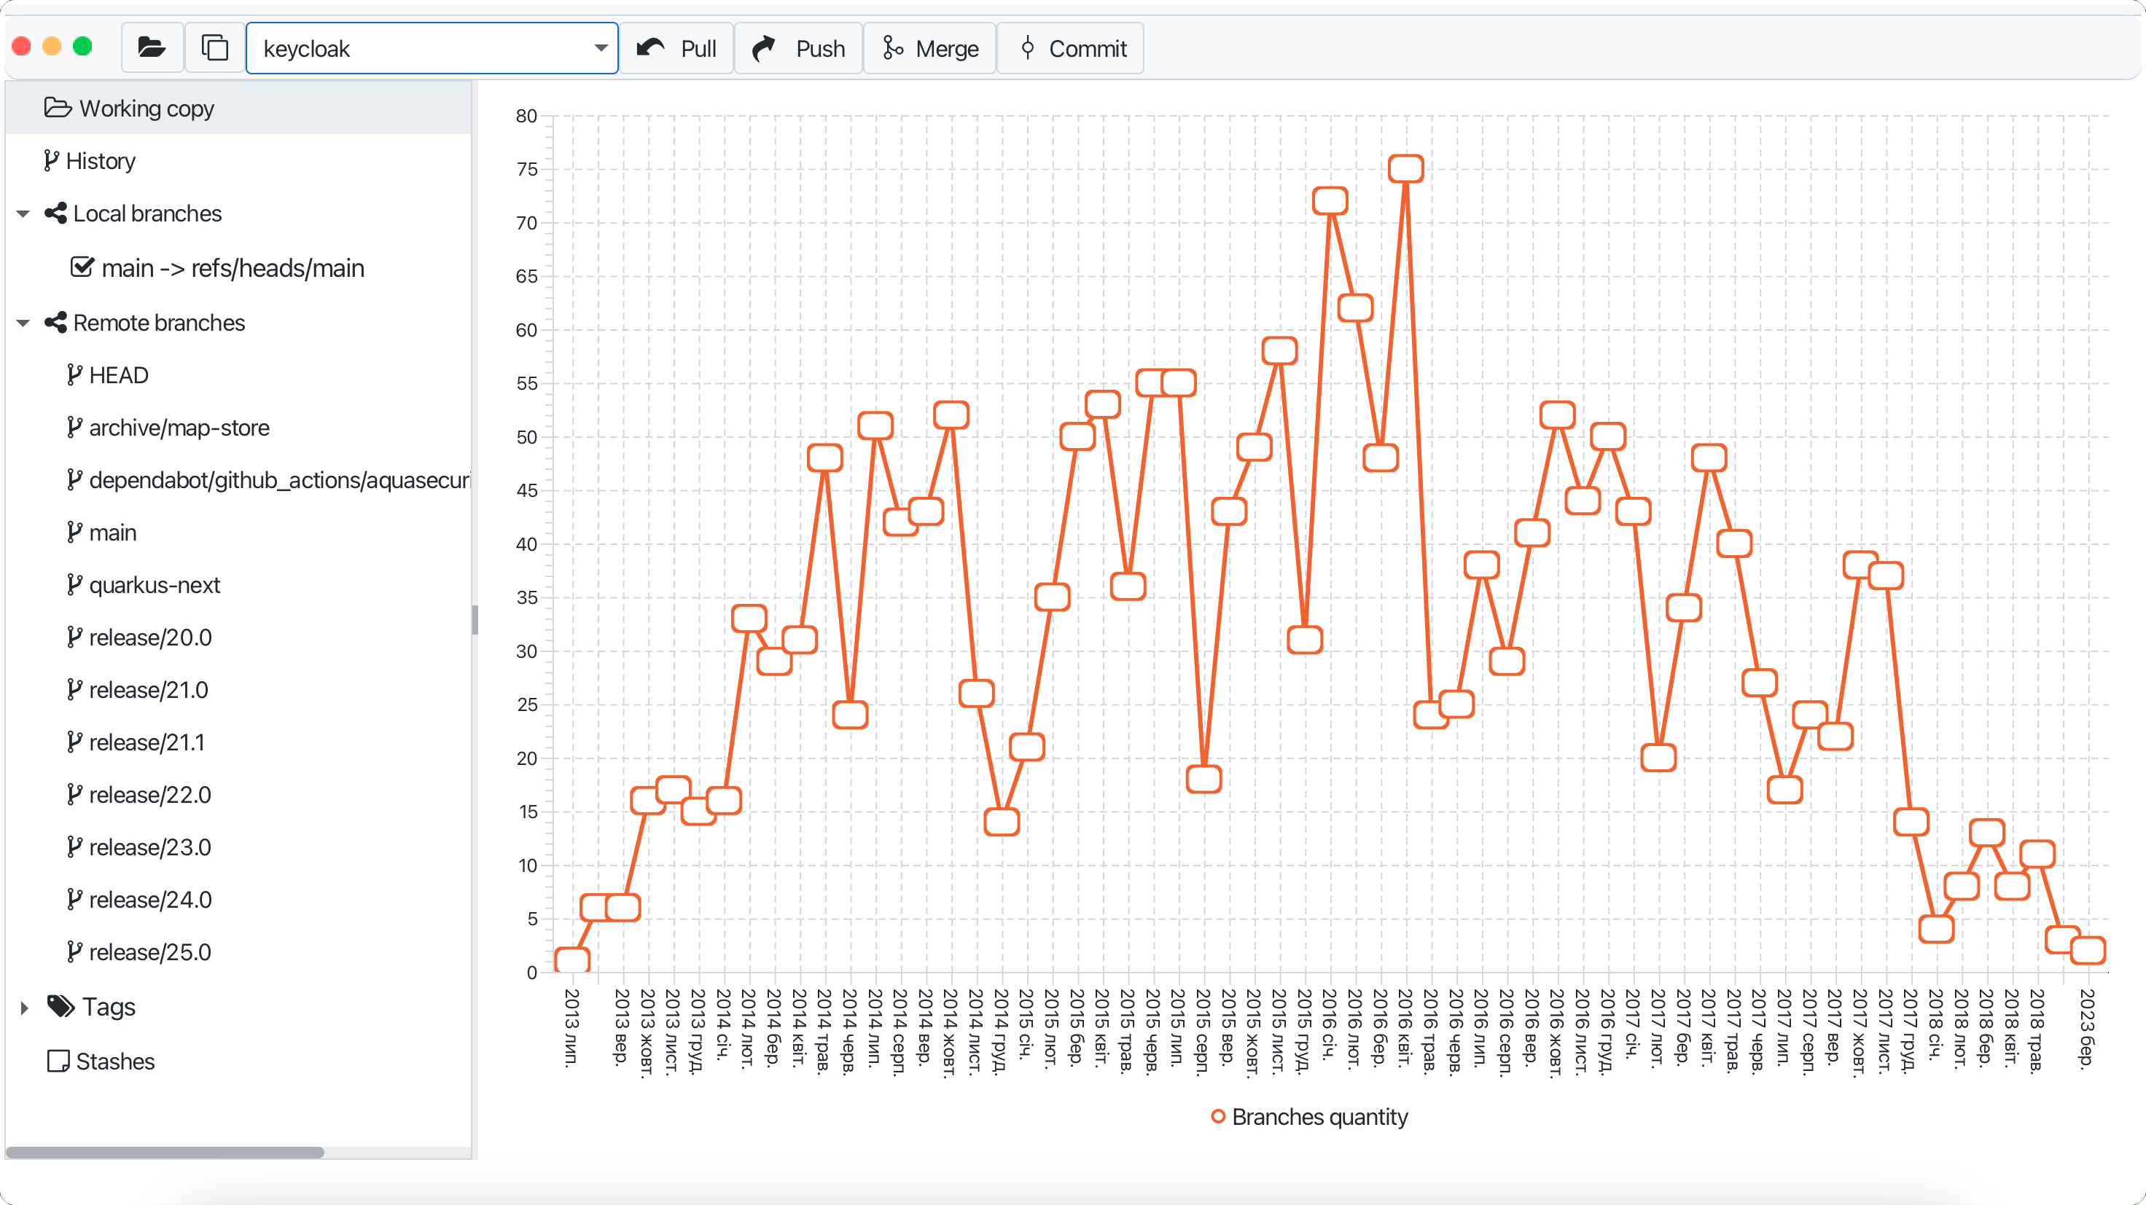
Task: Pull changes from remote
Action: coord(676,48)
